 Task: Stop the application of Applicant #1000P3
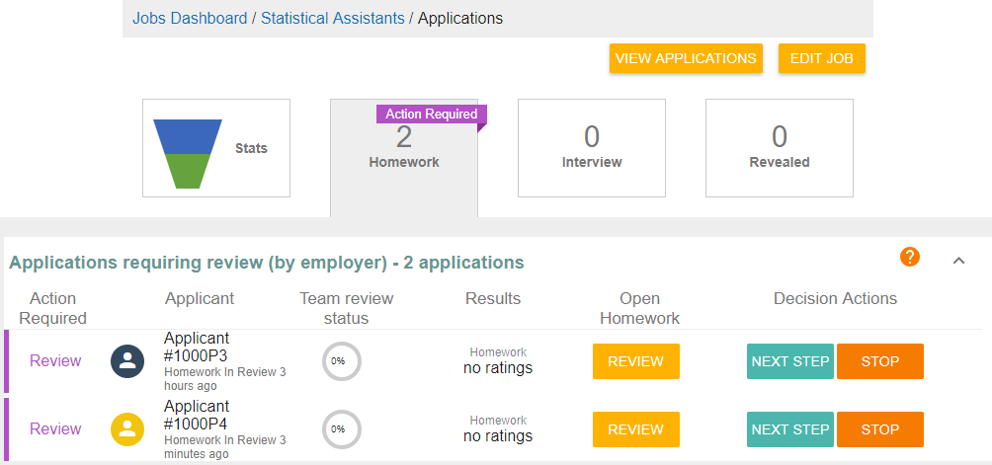879,361
